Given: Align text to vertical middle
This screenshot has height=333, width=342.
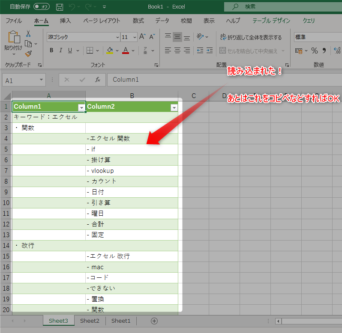Looking at the screenshot, I should point(177,37).
